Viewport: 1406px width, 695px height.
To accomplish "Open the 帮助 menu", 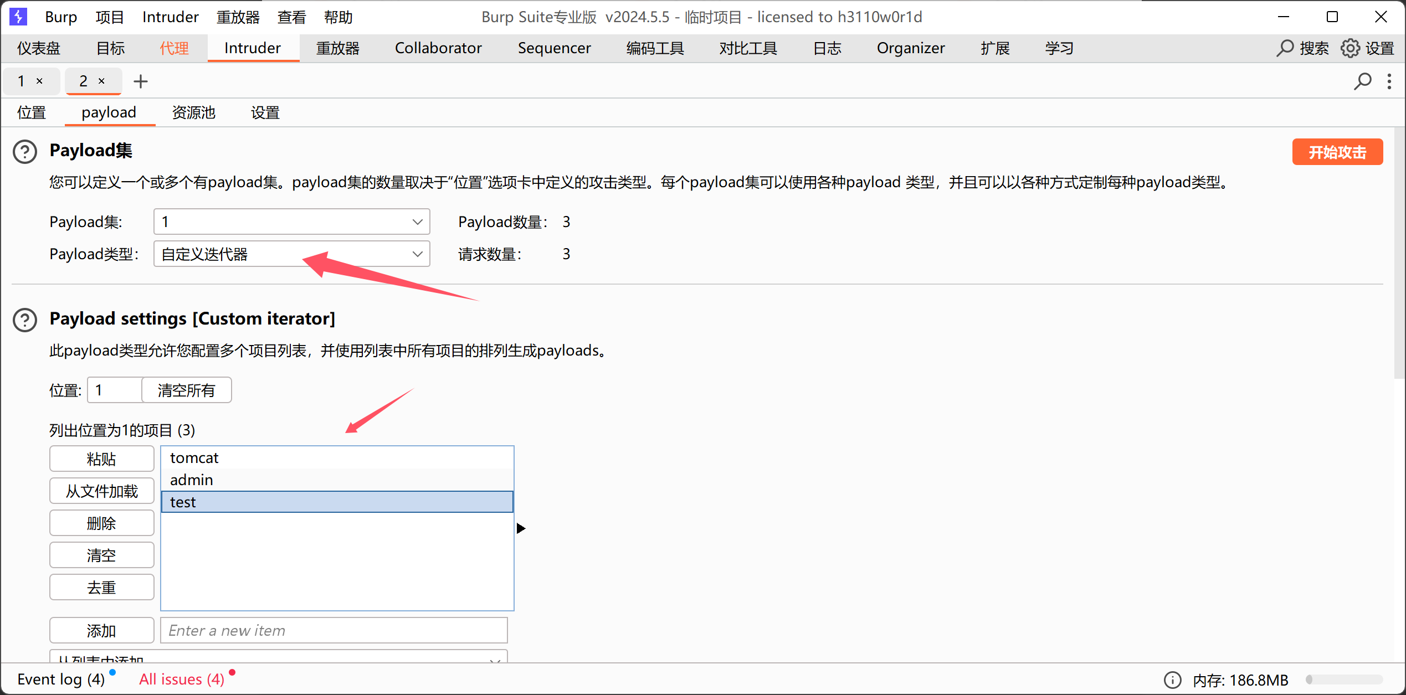I will (x=338, y=17).
